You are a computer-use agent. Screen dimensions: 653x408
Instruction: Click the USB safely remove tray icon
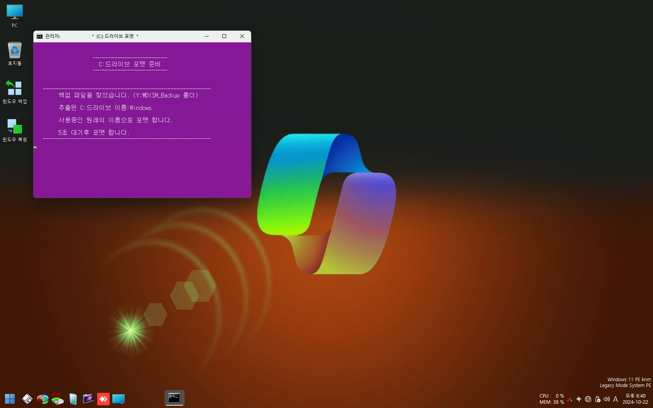coord(597,399)
